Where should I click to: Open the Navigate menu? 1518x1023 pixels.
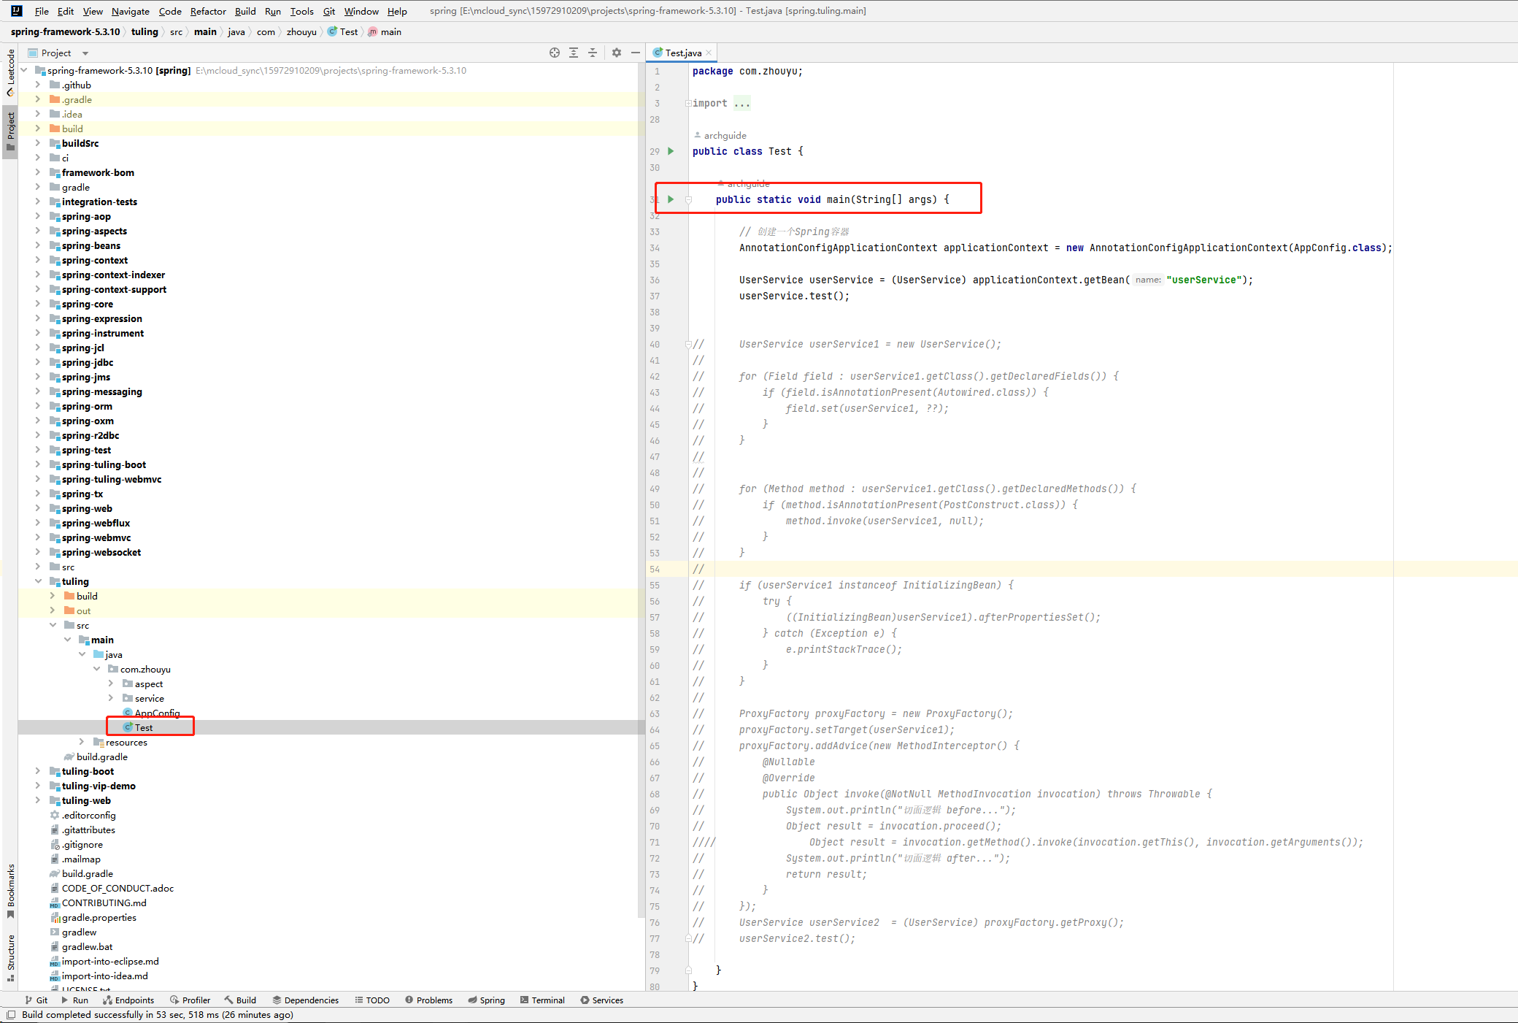130,11
